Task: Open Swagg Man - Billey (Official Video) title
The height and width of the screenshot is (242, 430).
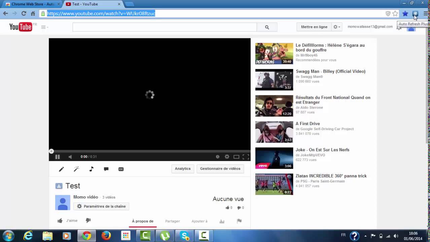Action: [330, 71]
